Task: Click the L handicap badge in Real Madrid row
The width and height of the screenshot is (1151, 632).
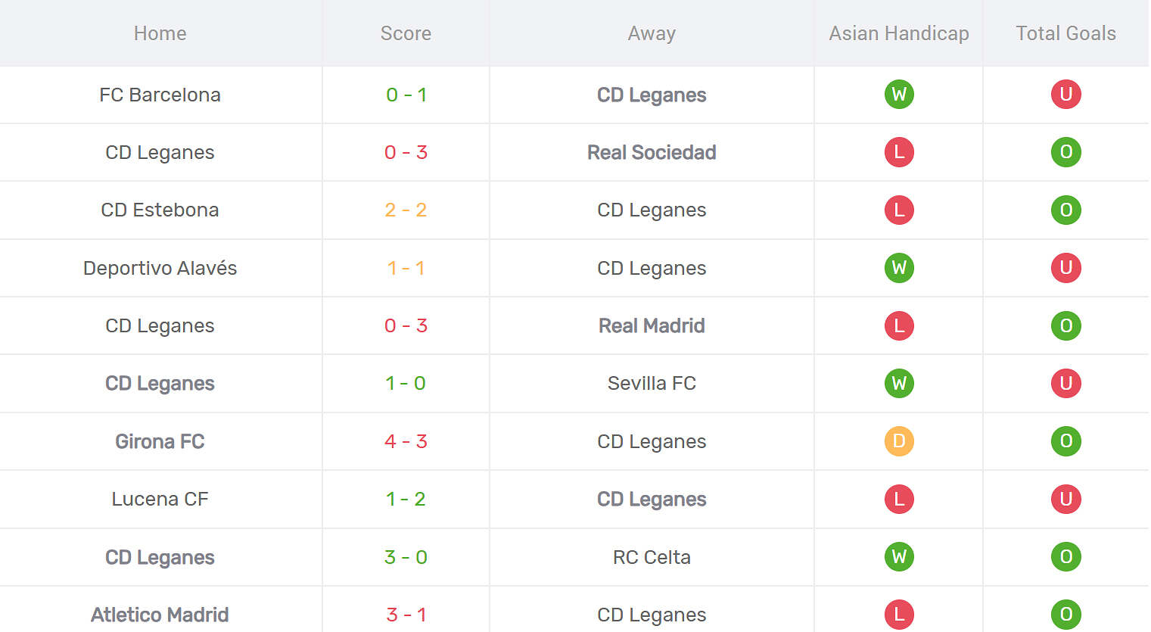Action: pos(899,325)
